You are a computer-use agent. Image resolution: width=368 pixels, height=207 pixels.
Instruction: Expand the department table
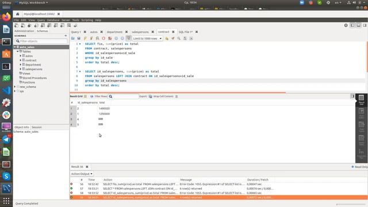[x=21, y=65]
